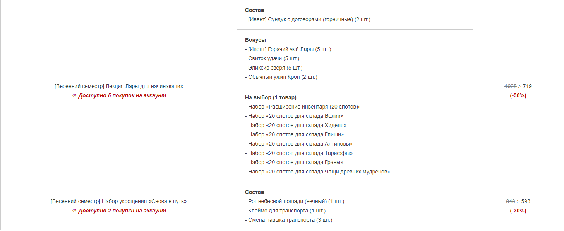Click the 848 > 593 discounted price
The image size is (564, 231).
click(x=518, y=202)
